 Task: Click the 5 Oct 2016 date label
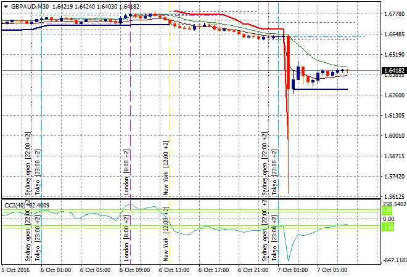tap(18, 270)
